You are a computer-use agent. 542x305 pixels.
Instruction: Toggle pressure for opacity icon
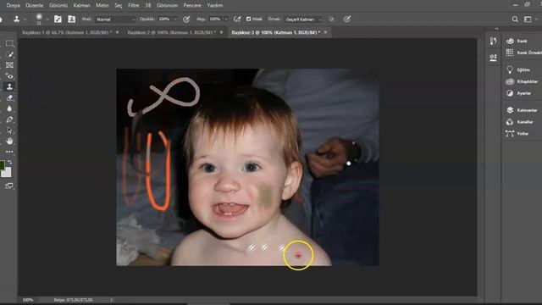[x=186, y=19]
